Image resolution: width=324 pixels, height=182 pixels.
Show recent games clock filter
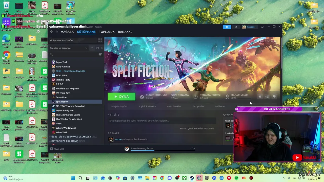point(97,48)
